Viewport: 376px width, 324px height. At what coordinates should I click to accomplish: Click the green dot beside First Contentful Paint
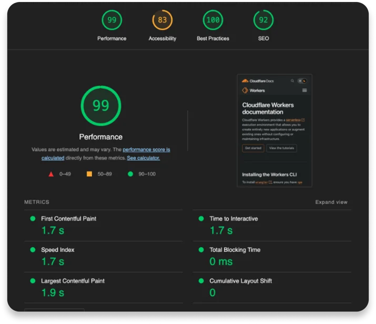point(33,218)
